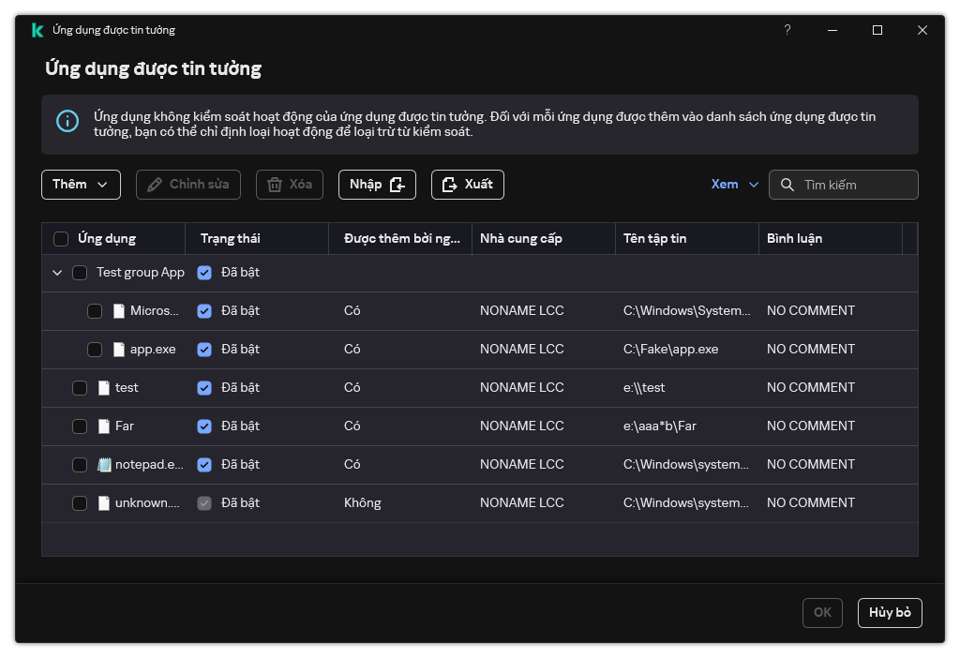The image size is (960, 658).
Task: Click the app.exe file icon
Action: [x=119, y=349]
